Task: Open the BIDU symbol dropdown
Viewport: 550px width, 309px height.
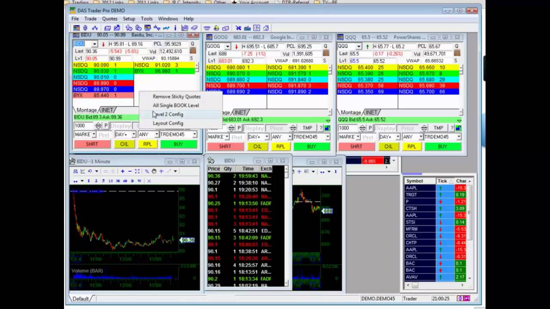Action: point(95,44)
